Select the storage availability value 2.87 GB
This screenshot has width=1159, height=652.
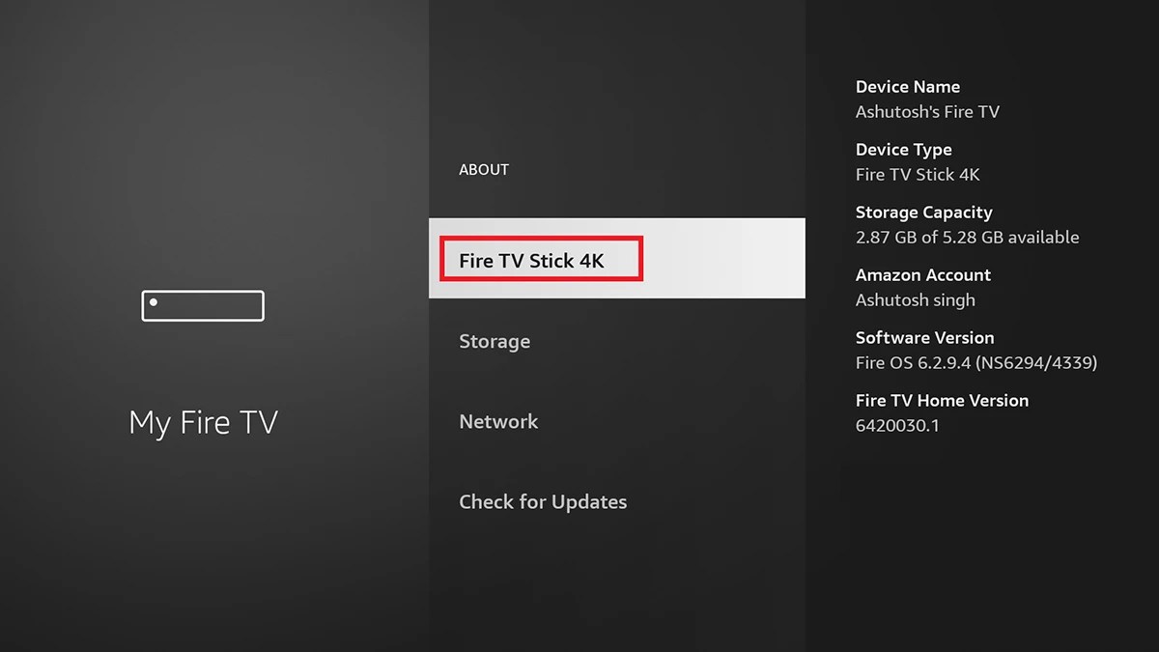point(967,237)
